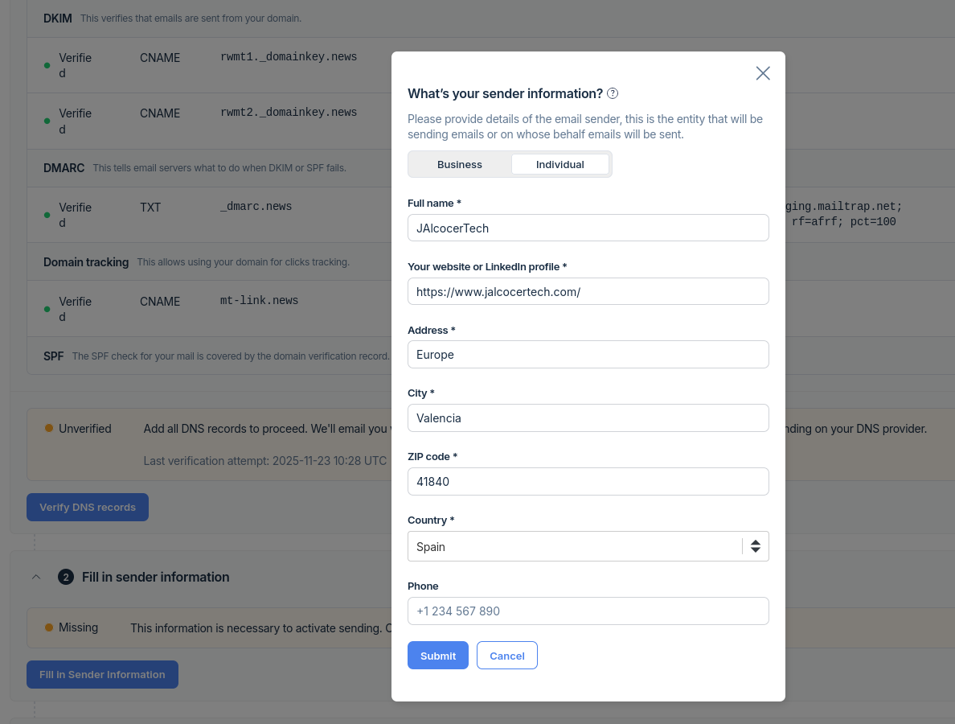Click the Verify DNS records button
The height and width of the screenshot is (724, 955).
tap(88, 508)
